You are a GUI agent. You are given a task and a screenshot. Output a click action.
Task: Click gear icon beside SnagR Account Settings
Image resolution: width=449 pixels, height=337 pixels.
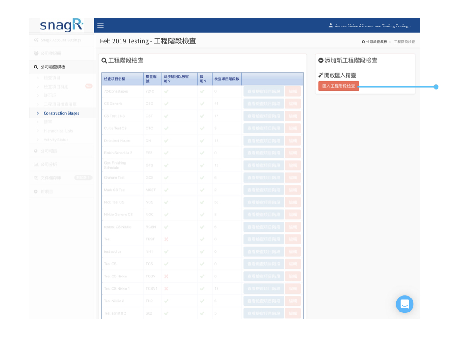point(36,40)
